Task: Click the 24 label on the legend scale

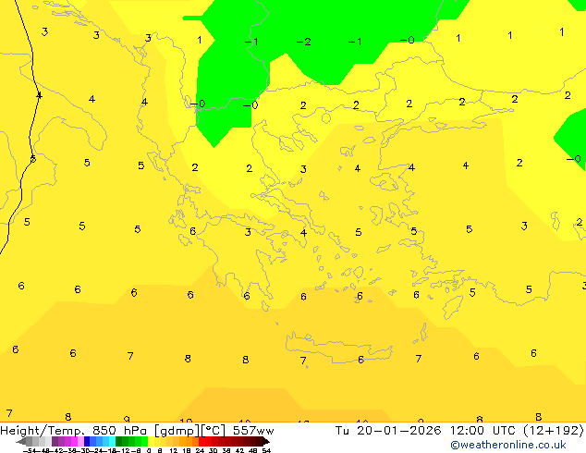Action: point(200,450)
